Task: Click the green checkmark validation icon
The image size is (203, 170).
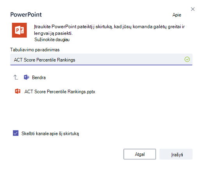Action: pyautogui.click(x=187, y=60)
